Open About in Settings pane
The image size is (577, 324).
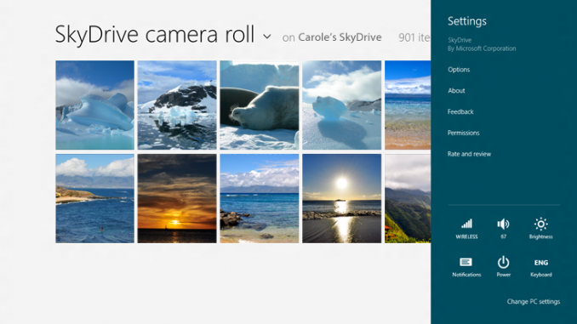tap(456, 90)
